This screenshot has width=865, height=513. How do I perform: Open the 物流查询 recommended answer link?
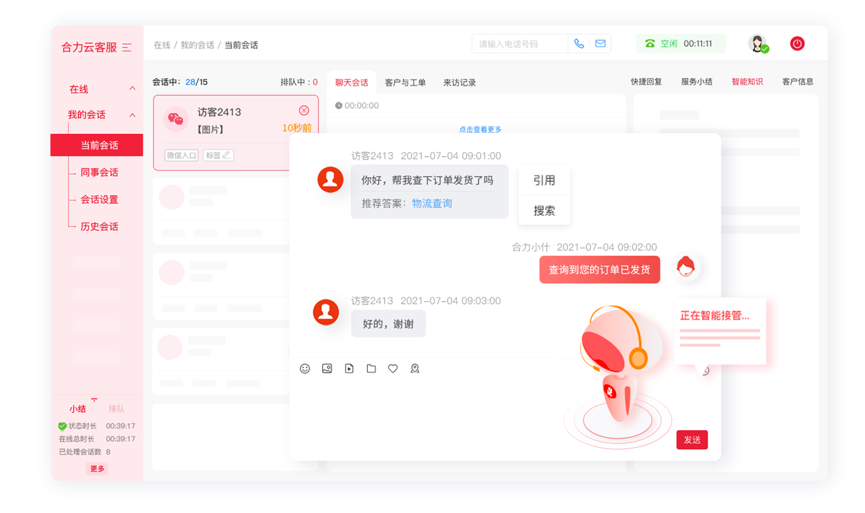pyautogui.click(x=432, y=203)
